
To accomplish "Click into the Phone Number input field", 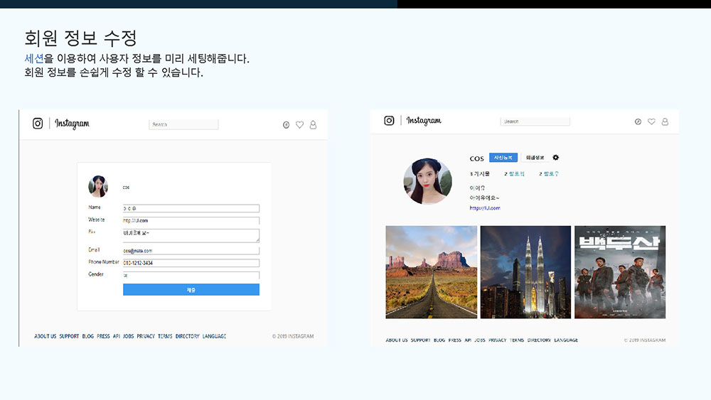I will pos(191,263).
